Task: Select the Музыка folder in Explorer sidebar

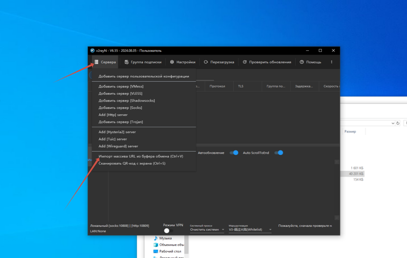Action: coord(165,238)
